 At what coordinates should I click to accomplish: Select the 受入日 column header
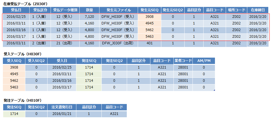coord(62,61)
